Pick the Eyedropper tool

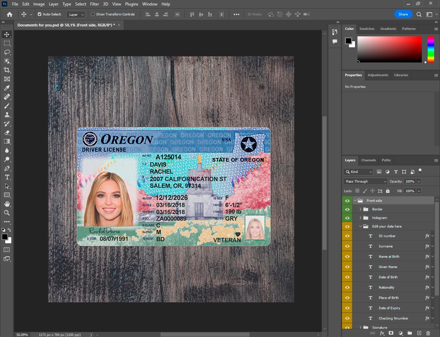click(x=7, y=88)
